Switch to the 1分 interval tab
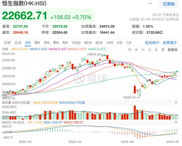Image resolution: width=182 pixels, height=146 pixels. pyautogui.click(x=129, y=43)
